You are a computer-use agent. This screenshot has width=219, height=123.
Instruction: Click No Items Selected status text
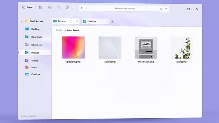(28, 116)
